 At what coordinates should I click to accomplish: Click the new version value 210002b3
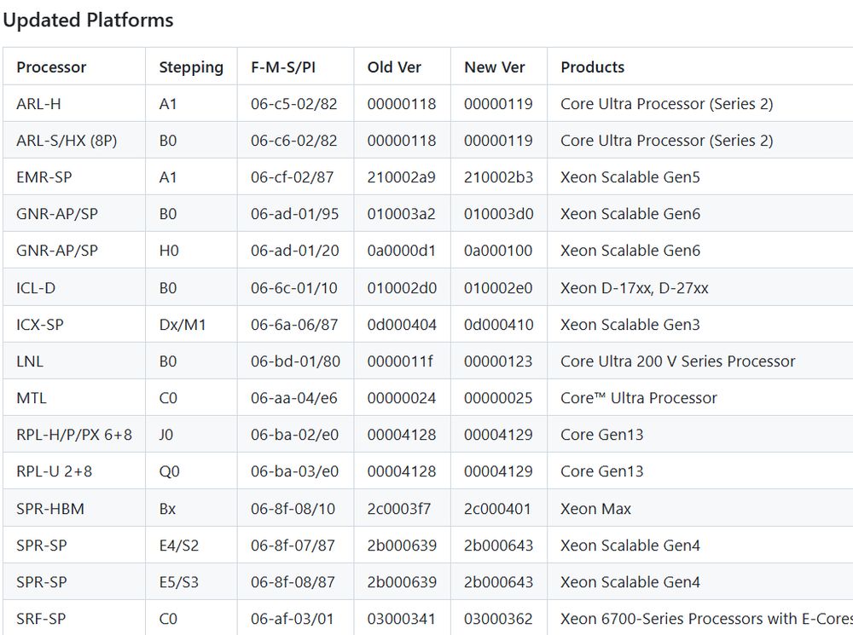point(498,177)
